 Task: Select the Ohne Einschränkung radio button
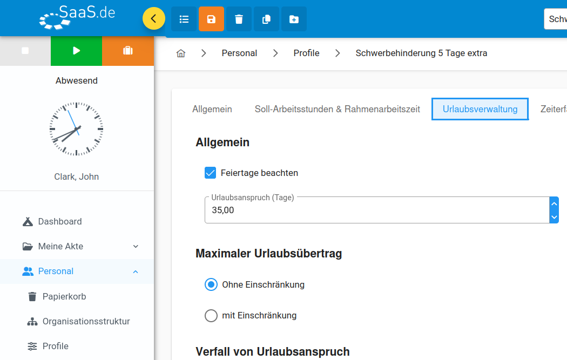click(211, 284)
